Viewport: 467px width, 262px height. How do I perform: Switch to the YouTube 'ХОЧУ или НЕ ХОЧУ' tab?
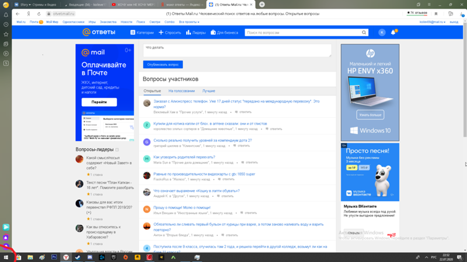click(133, 5)
